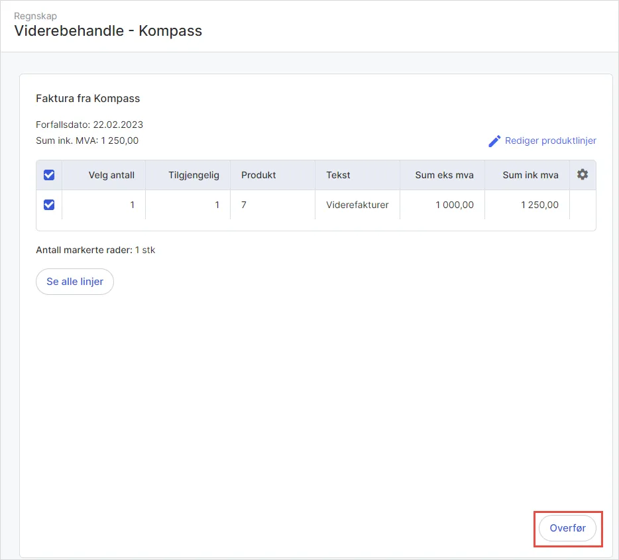
Task: Click the pencil icon to edit product lines
Action: 494,141
